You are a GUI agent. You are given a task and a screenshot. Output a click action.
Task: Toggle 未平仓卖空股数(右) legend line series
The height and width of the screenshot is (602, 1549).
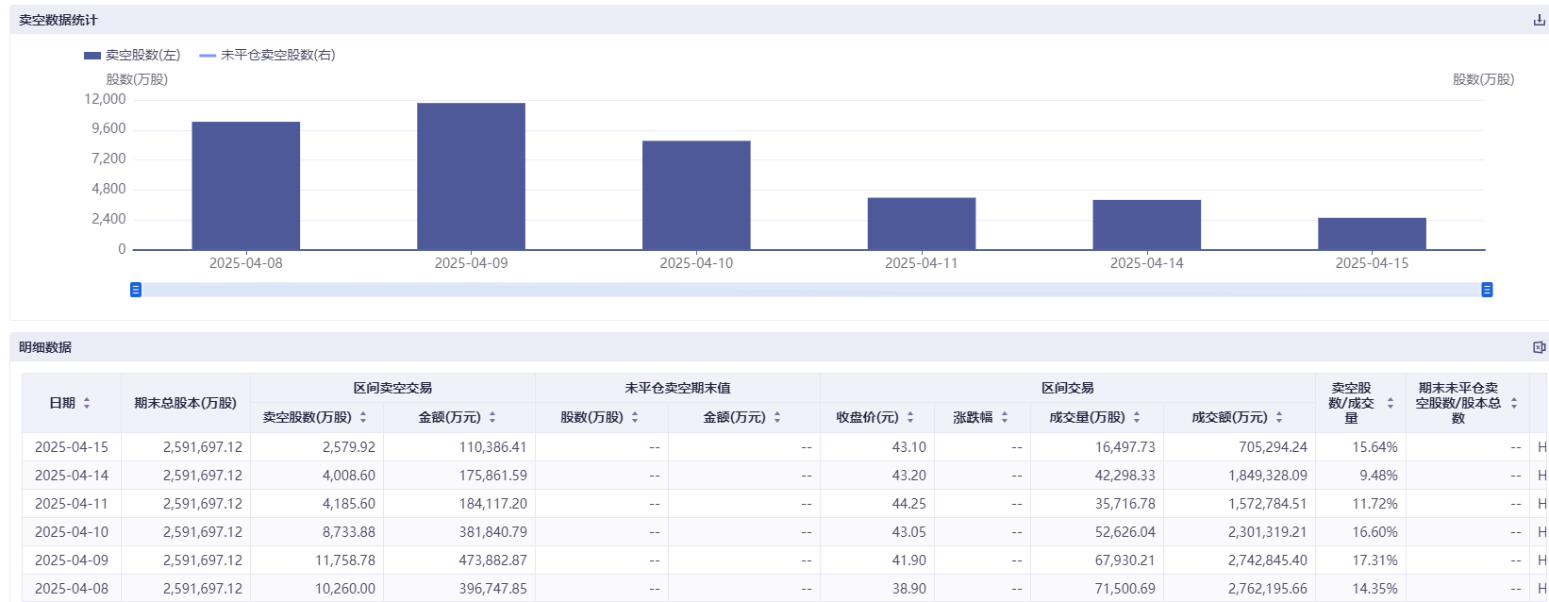click(x=268, y=56)
